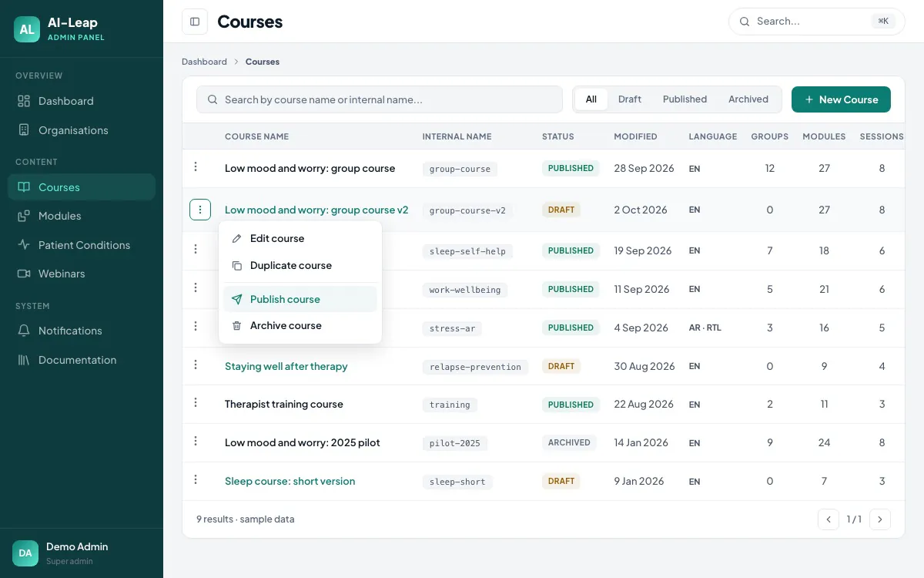Image resolution: width=924 pixels, height=578 pixels.
Task: Select Edit course from the menu
Action: [x=300, y=239]
